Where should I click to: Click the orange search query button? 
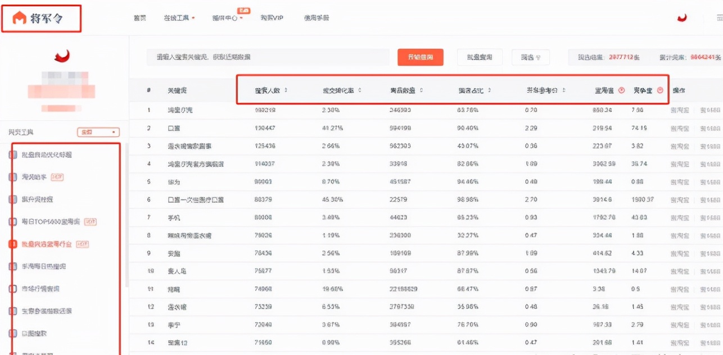point(420,57)
